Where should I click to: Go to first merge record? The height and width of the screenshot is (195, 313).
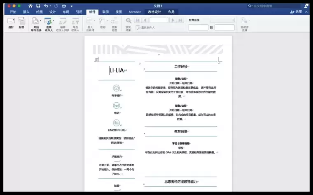tap(138, 20)
